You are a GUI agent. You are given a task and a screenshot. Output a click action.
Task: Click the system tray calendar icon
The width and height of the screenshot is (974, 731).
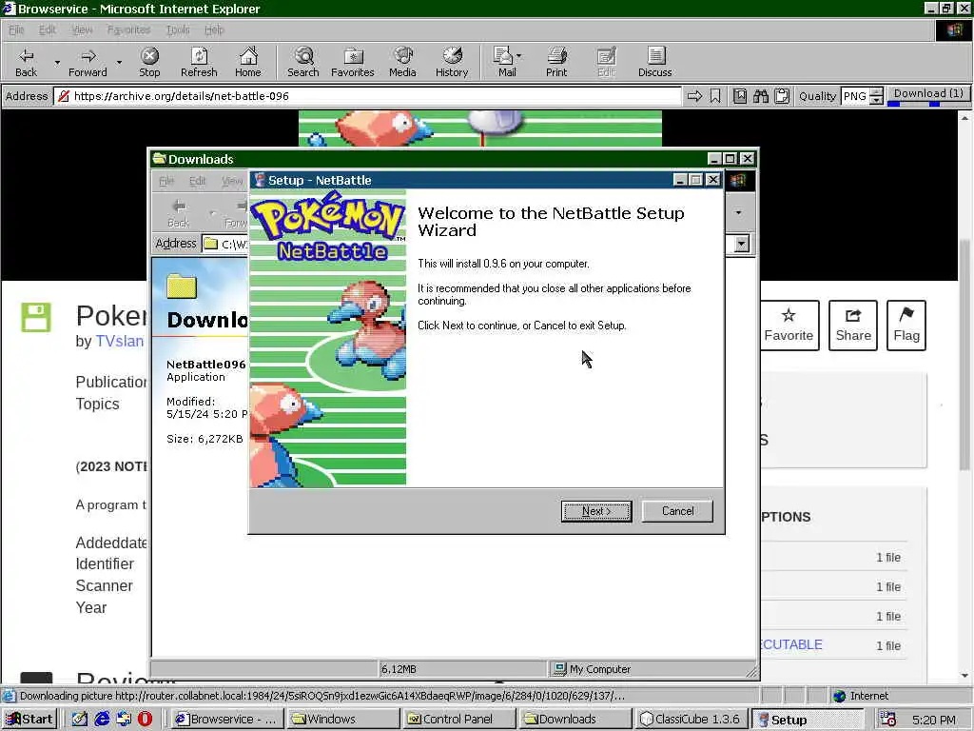click(887, 720)
